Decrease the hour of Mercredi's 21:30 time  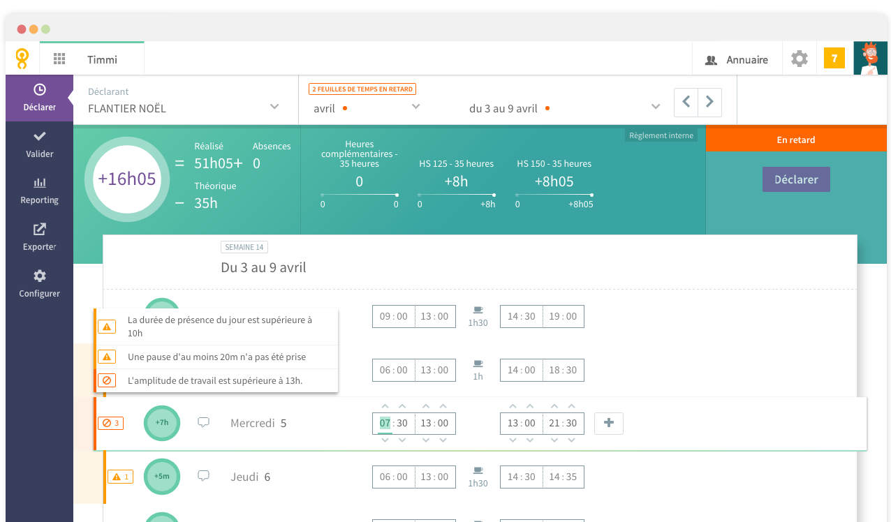coord(554,440)
